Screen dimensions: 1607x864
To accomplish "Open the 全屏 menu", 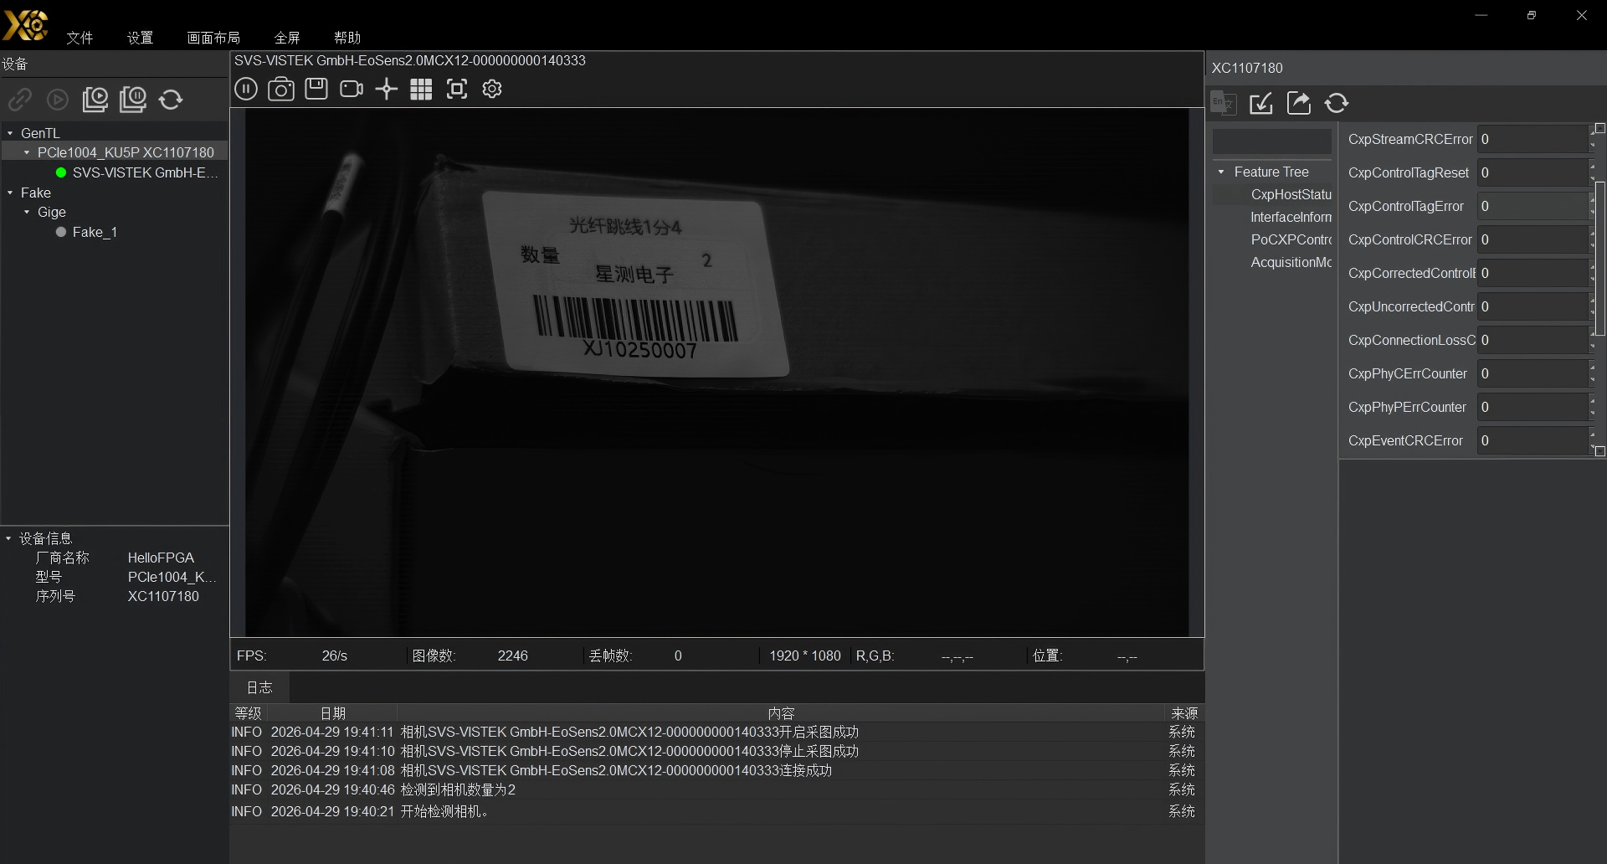I will pyautogui.click(x=287, y=38).
